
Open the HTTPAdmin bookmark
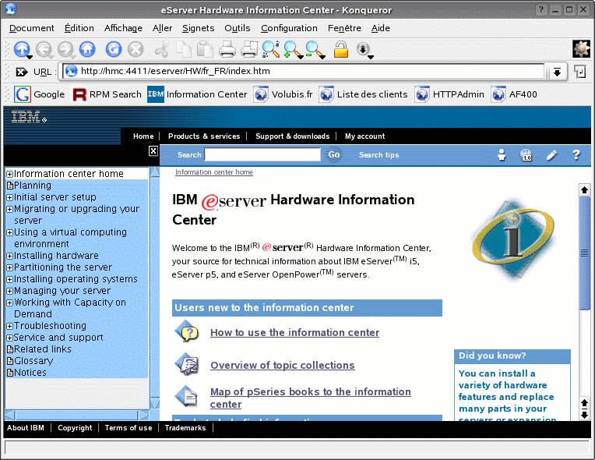click(449, 94)
